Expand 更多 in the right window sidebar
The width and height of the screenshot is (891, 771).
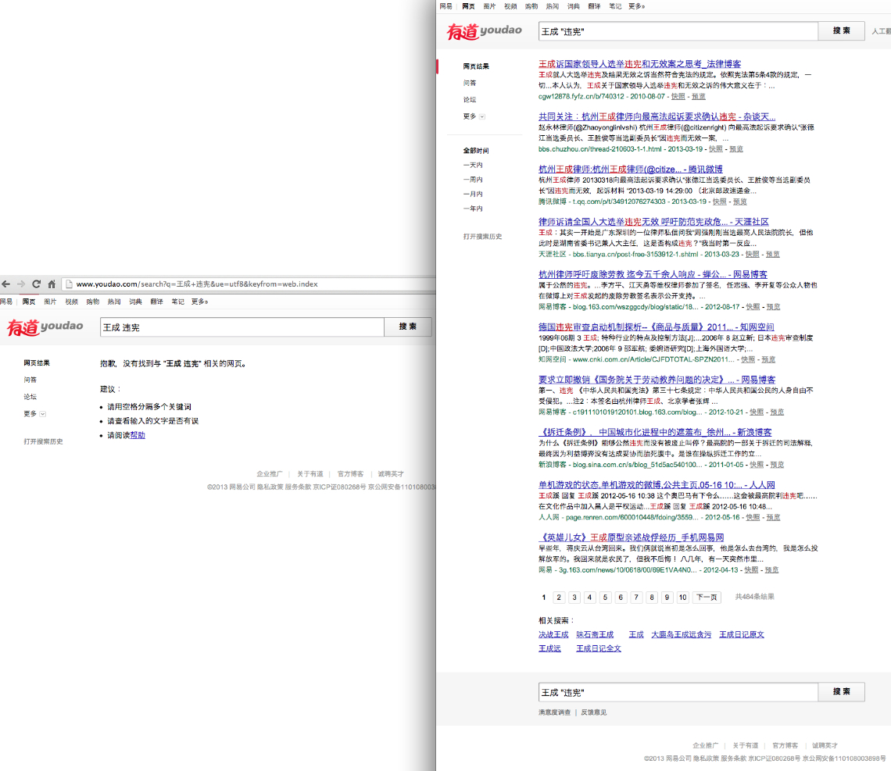pyautogui.click(x=474, y=116)
